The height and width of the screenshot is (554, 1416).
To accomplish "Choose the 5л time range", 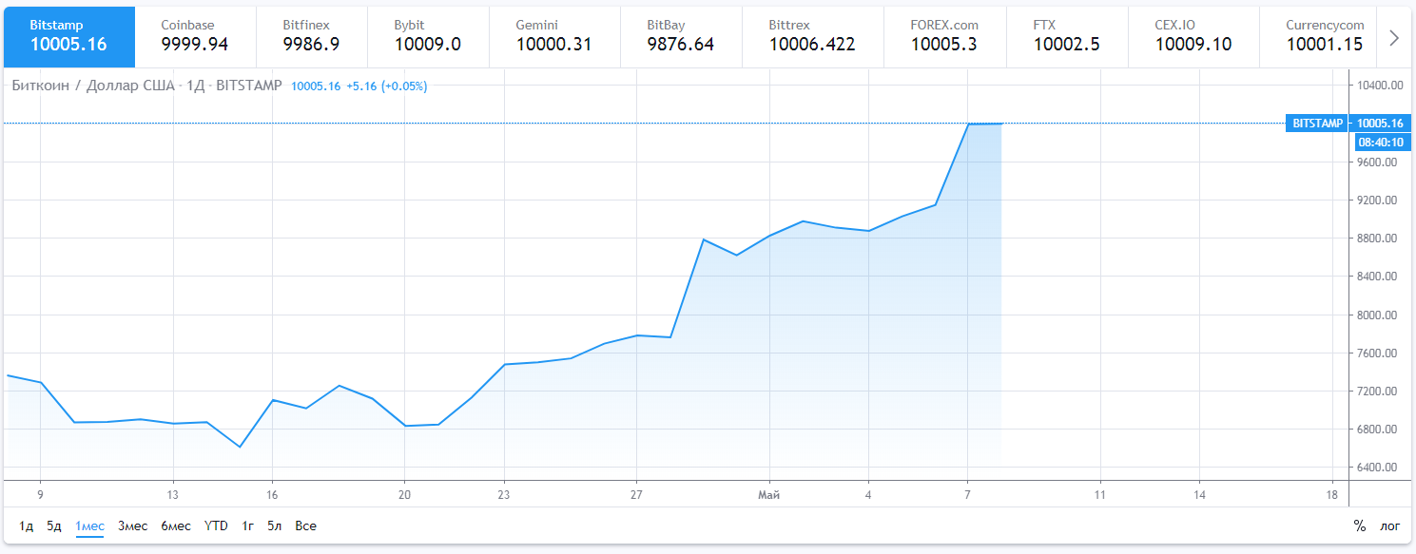I will [x=275, y=525].
